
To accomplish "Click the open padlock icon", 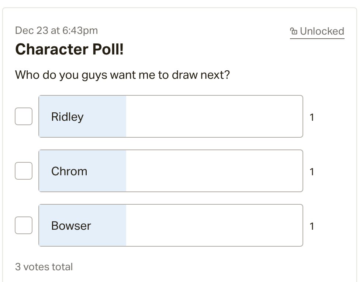I will (x=294, y=31).
